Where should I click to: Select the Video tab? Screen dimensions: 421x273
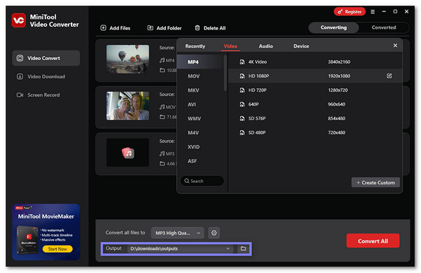click(230, 46)
